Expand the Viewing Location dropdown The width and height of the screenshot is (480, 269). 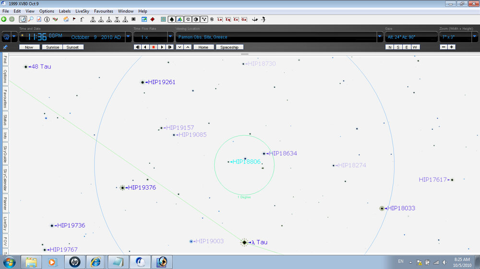380,37
